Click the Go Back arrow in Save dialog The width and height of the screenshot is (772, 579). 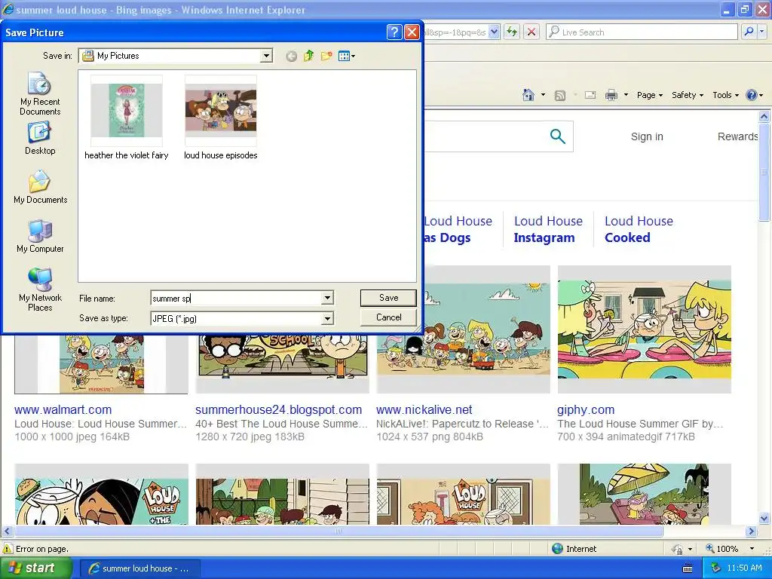[x=292, y=56]
